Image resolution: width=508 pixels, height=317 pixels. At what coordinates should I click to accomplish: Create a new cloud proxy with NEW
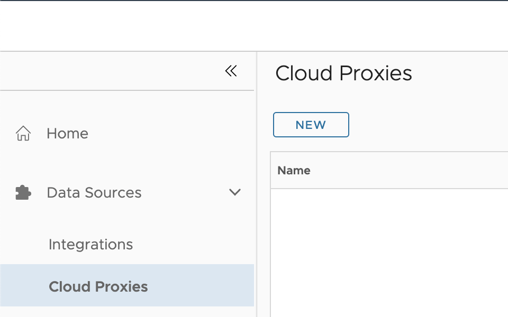tap(311, 125)
